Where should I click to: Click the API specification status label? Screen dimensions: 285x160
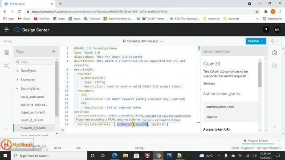(269, 148)
